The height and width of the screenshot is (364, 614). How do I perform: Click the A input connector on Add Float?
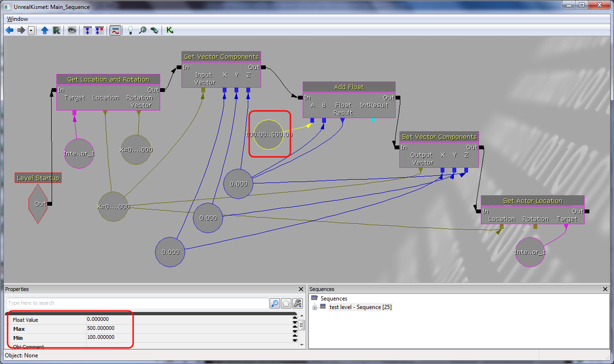(x=312, y=120)
